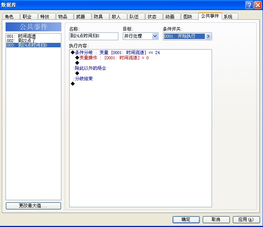This screenshot has width=263, height=227.
Task: Open the 特技 tab
Action: click(47, 16)
